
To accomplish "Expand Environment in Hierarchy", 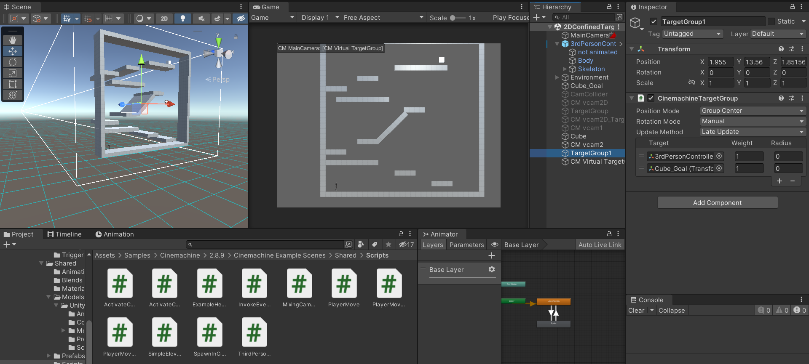I will [557, 77].
